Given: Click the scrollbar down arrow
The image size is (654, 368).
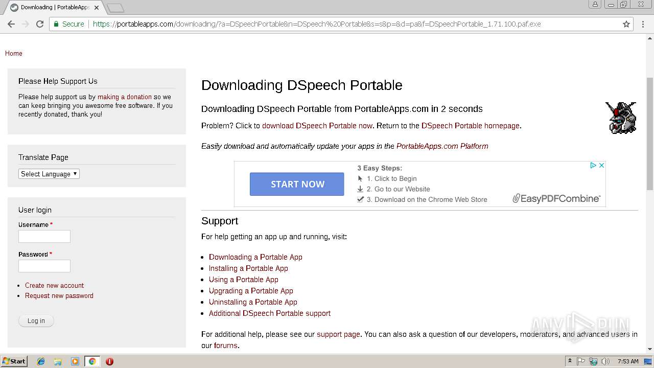Looking at the screenshot, I should pyautogui.click(x=650, y=349).
